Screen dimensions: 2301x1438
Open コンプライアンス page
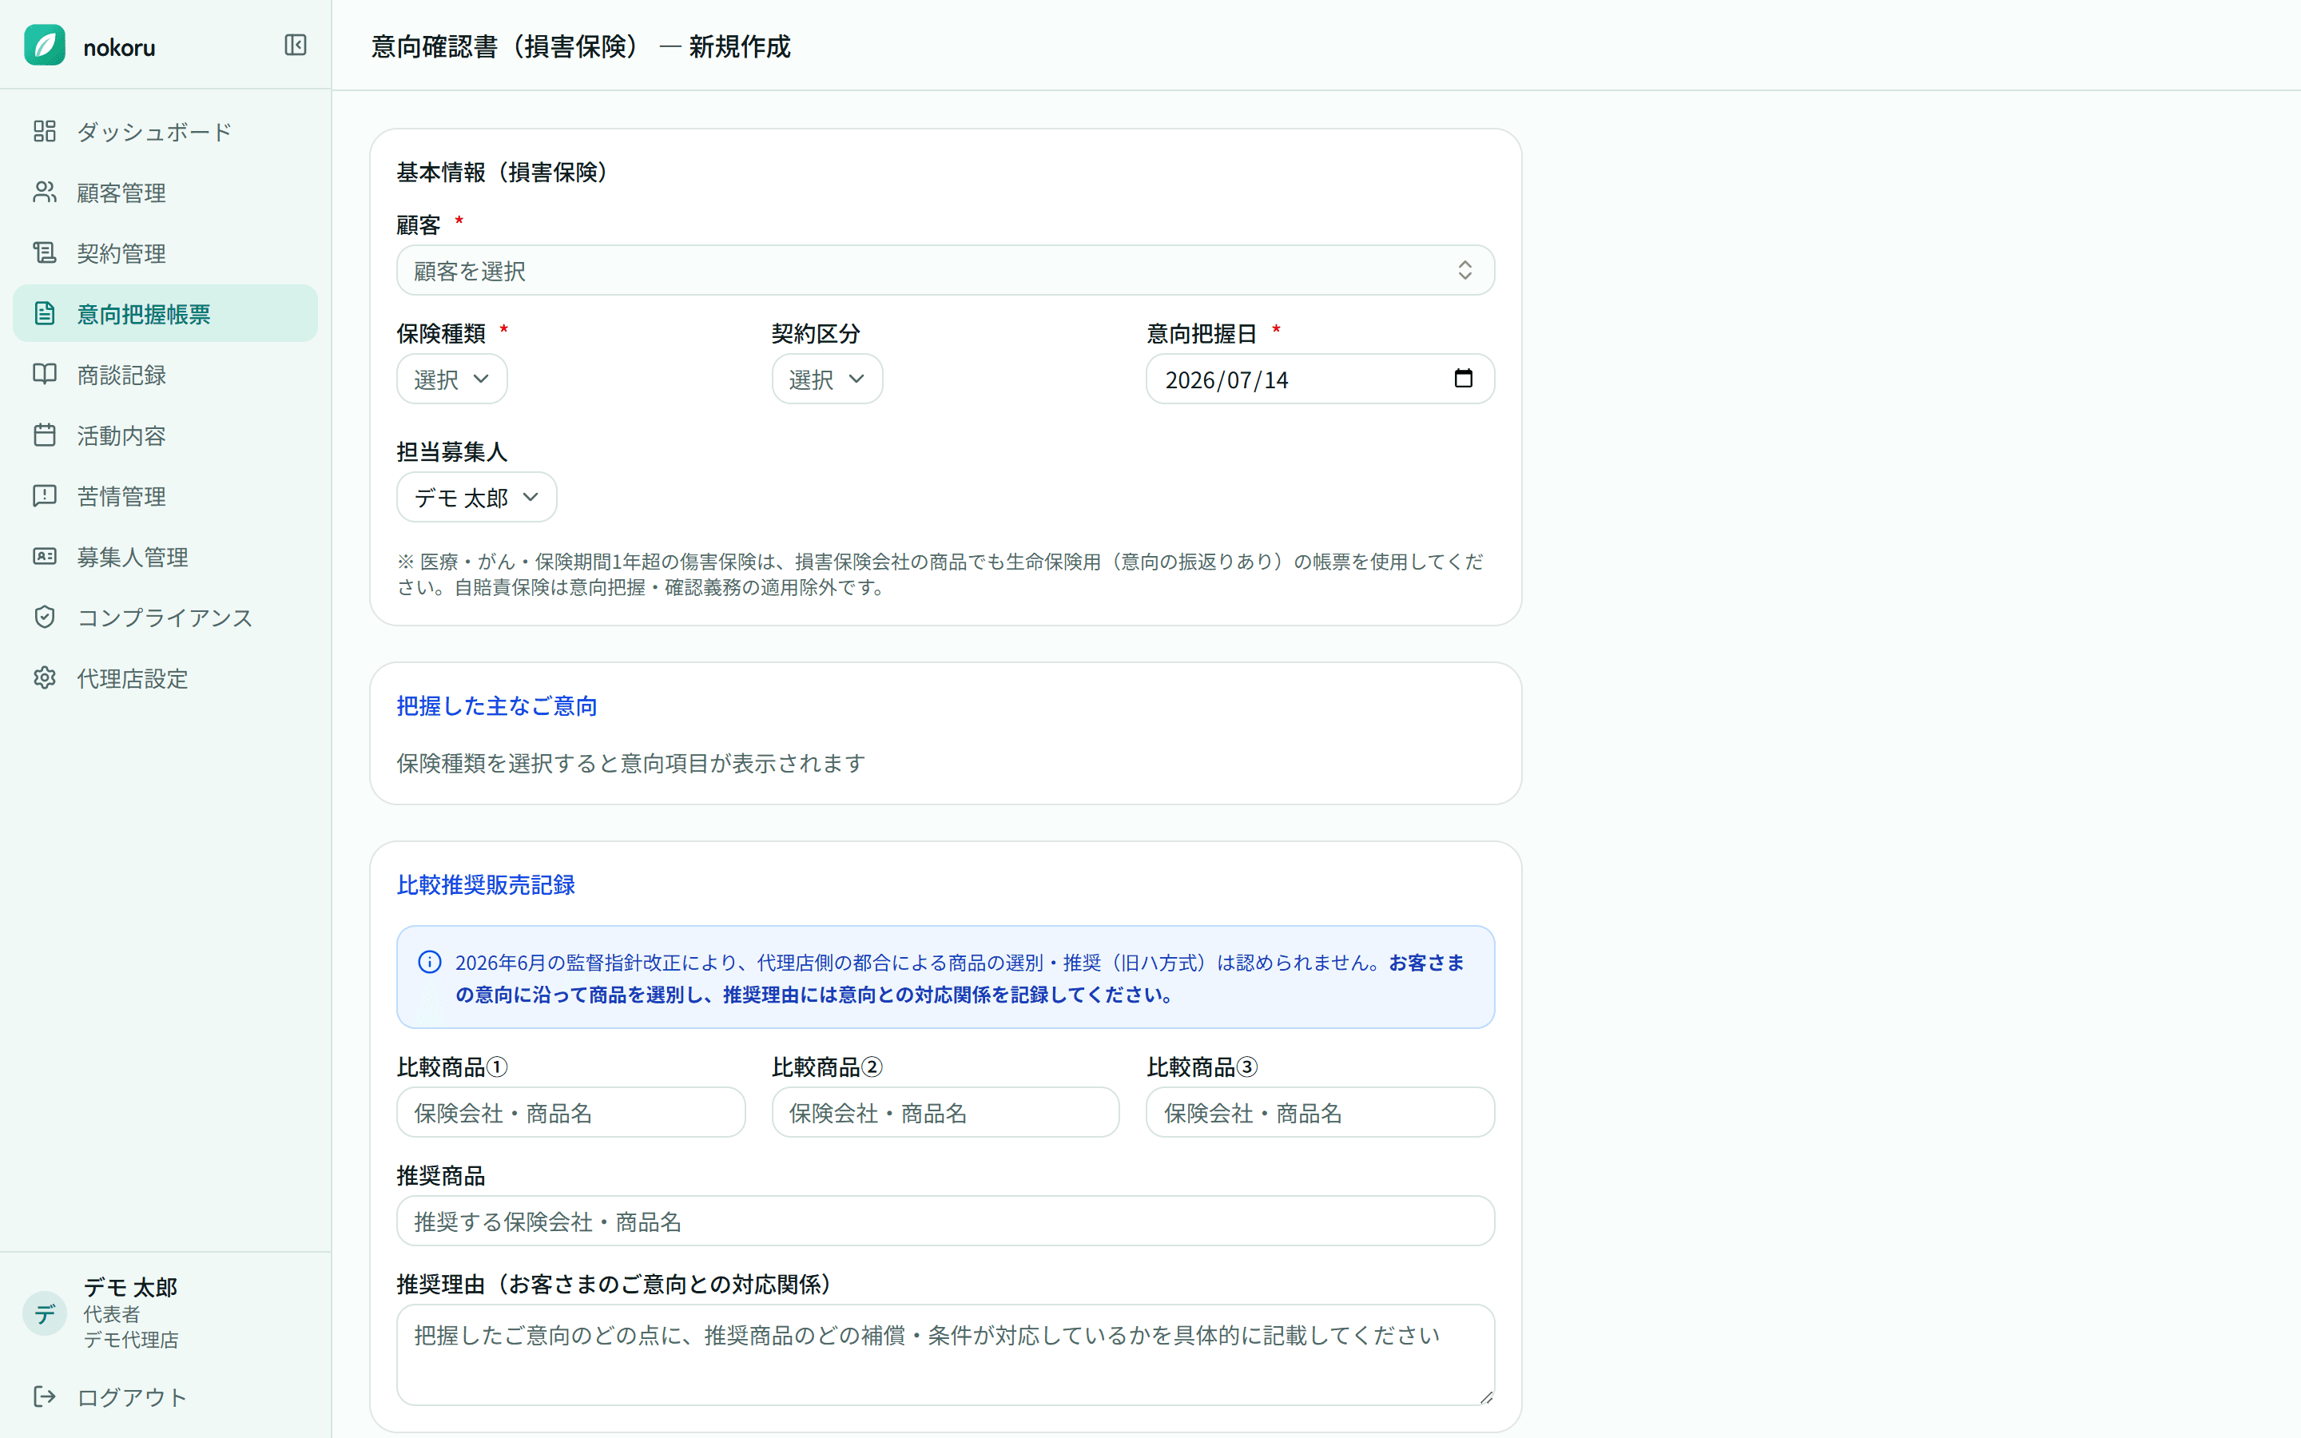click(x=165, y=618)
